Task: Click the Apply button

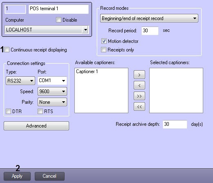Action: click(17, 176)
